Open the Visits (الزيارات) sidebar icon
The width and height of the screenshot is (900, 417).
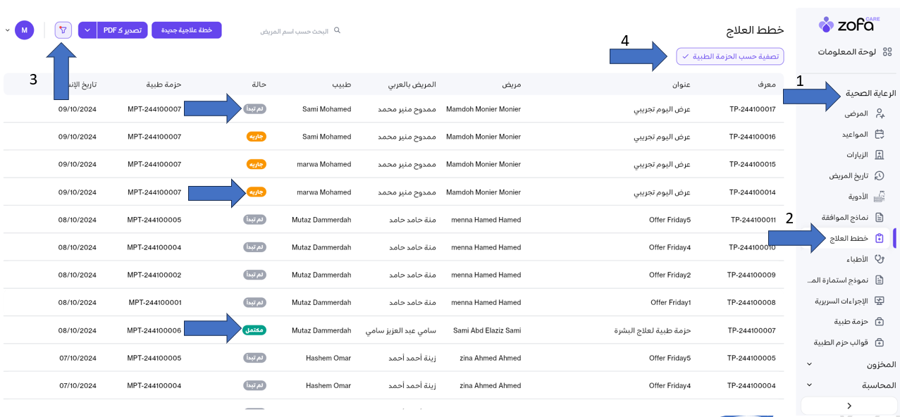pyautogui.click(x=879, y=155)
